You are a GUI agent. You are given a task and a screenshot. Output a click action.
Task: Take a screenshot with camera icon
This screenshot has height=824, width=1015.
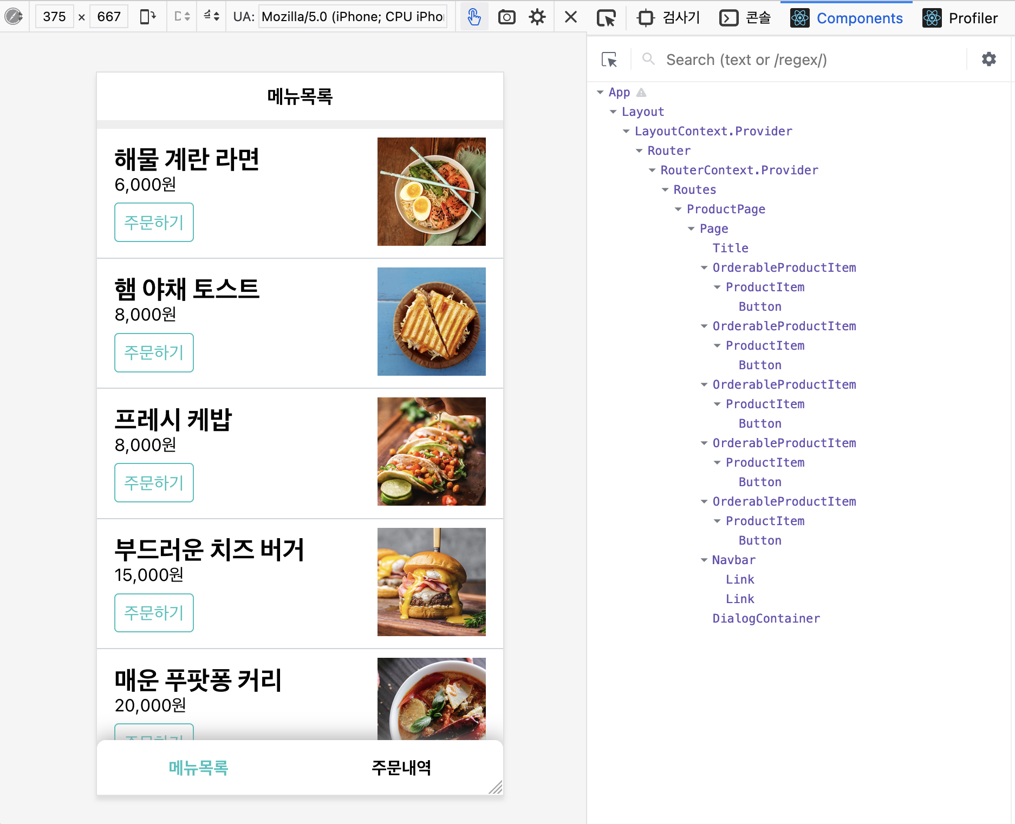tap(507, 17)
